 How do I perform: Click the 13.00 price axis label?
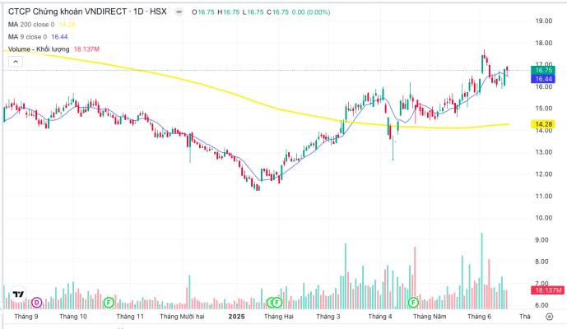click(543, 152)
